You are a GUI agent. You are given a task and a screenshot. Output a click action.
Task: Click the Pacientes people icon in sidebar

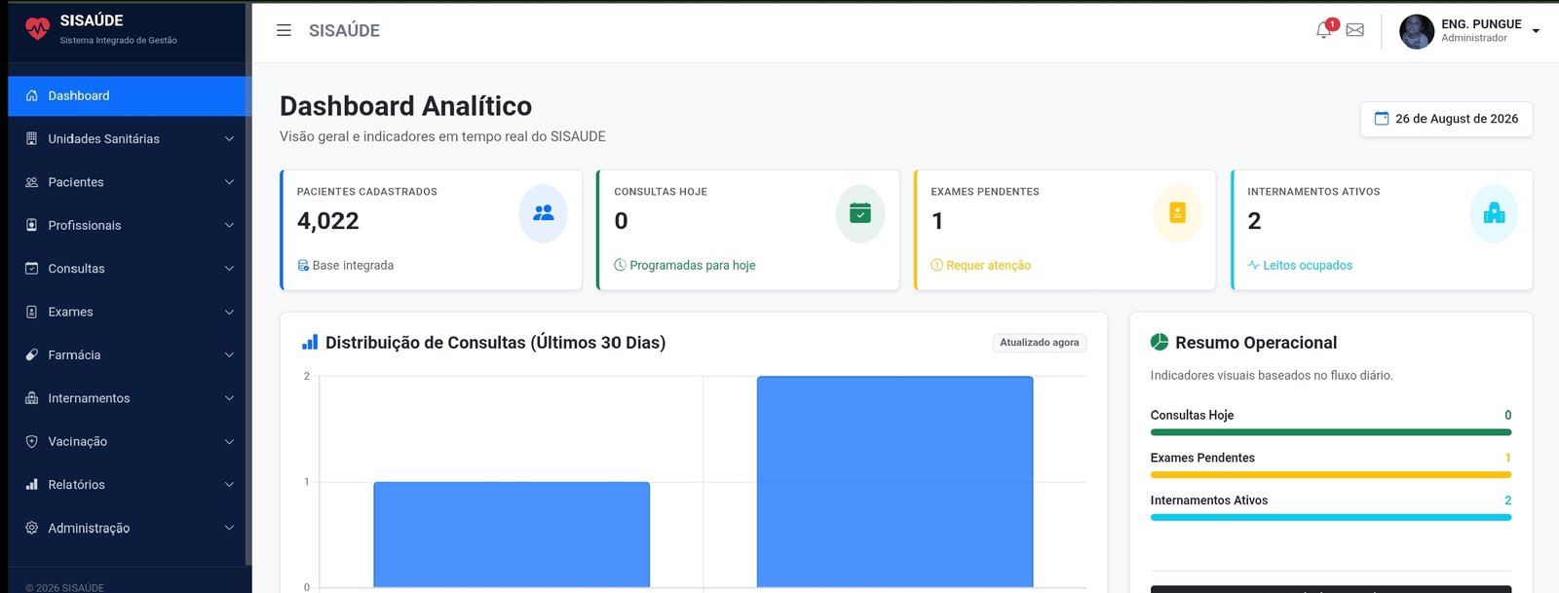31,182
